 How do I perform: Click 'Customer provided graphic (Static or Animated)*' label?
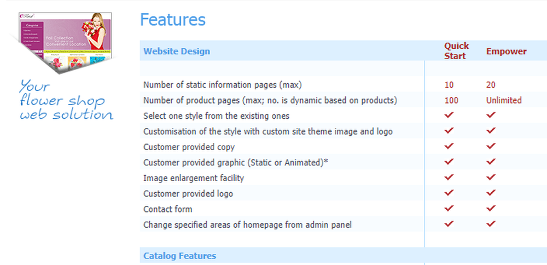point(236,163)
